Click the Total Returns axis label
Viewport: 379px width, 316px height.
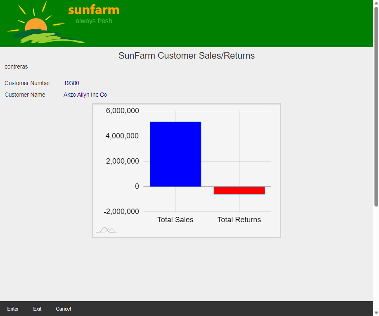[239, 219]
